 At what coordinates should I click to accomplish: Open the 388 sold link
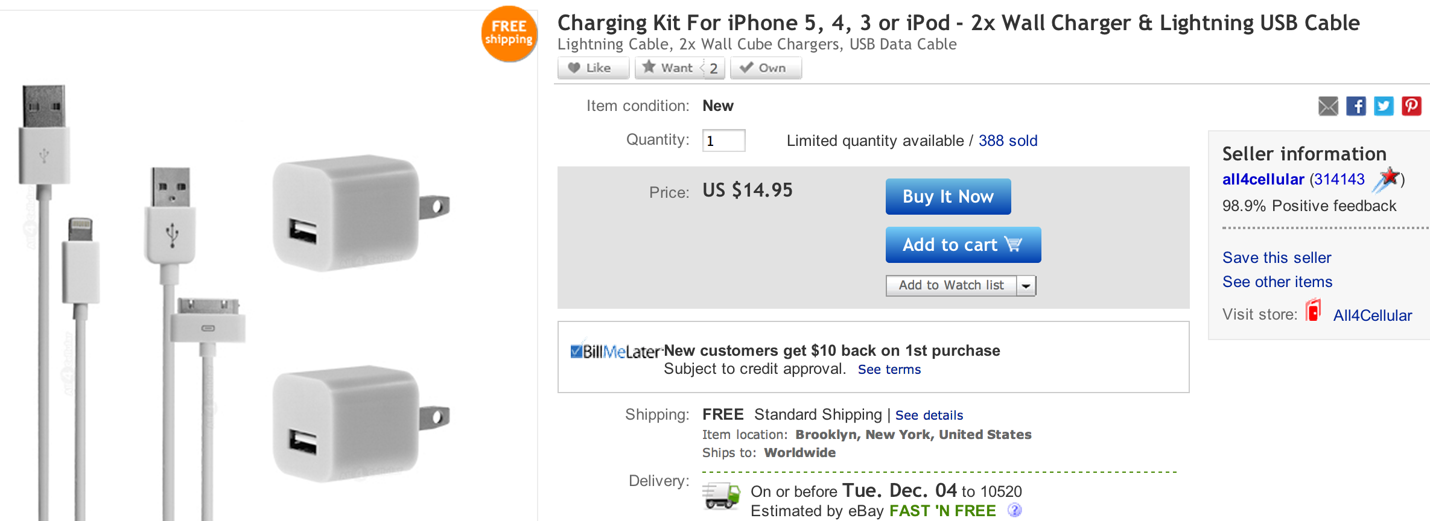coord(1008,141)
